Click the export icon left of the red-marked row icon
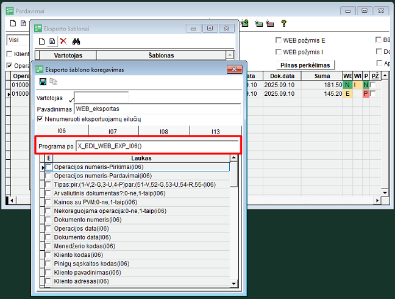The image size is (395, 299). 258,23
